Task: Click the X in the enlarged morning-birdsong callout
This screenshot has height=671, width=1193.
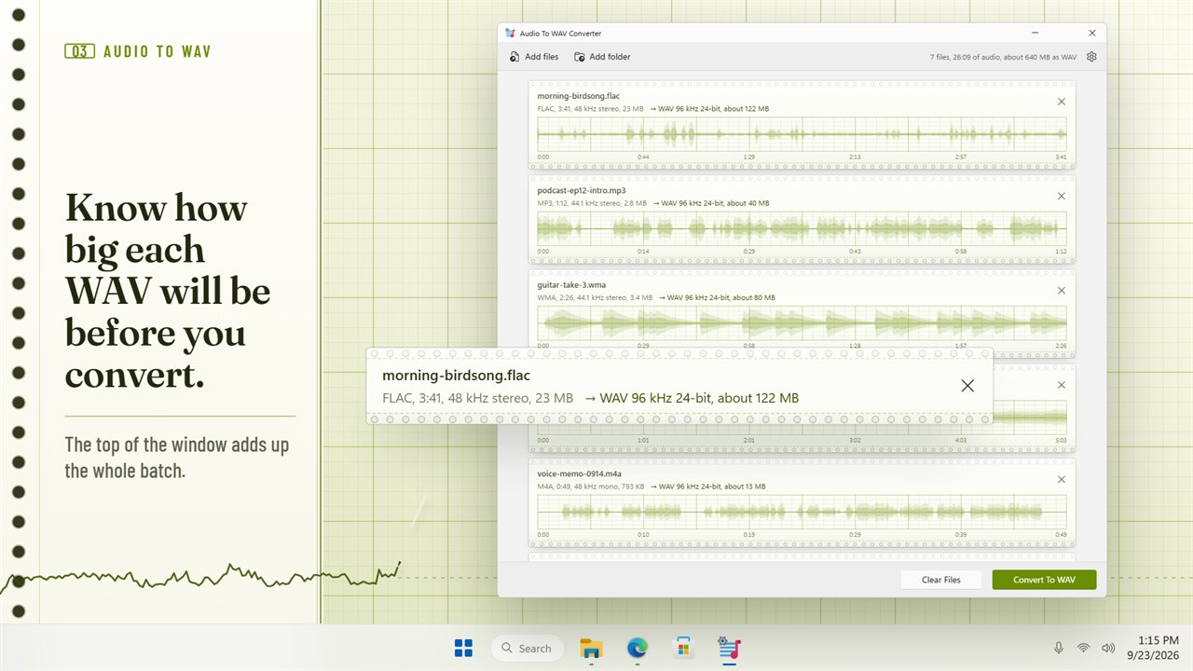Action: click(x=967, y=386)
